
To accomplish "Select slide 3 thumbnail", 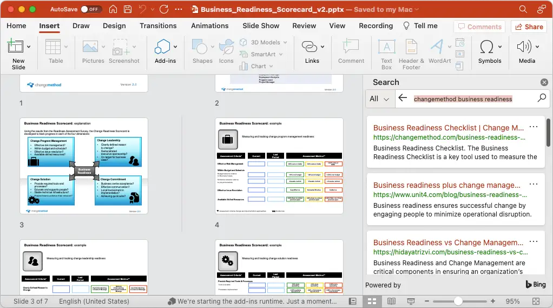I will 84,166.
